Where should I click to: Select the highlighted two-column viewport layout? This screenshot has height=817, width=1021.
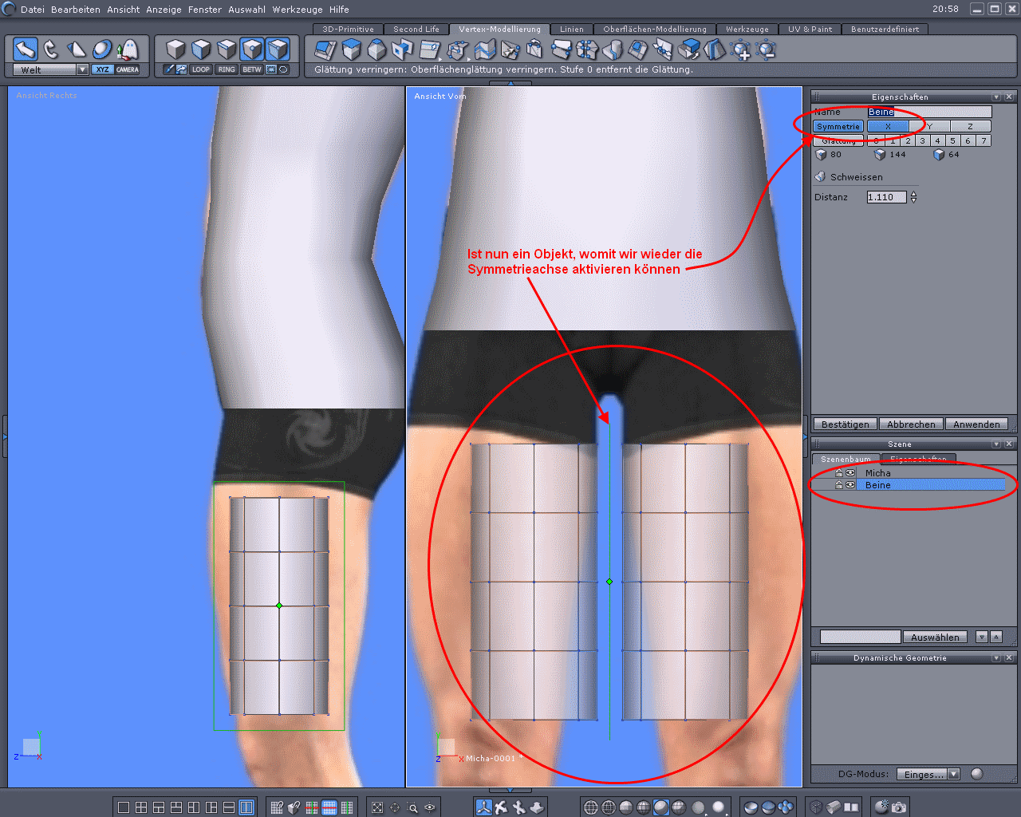pyautogui.click(x=246, y=807)
